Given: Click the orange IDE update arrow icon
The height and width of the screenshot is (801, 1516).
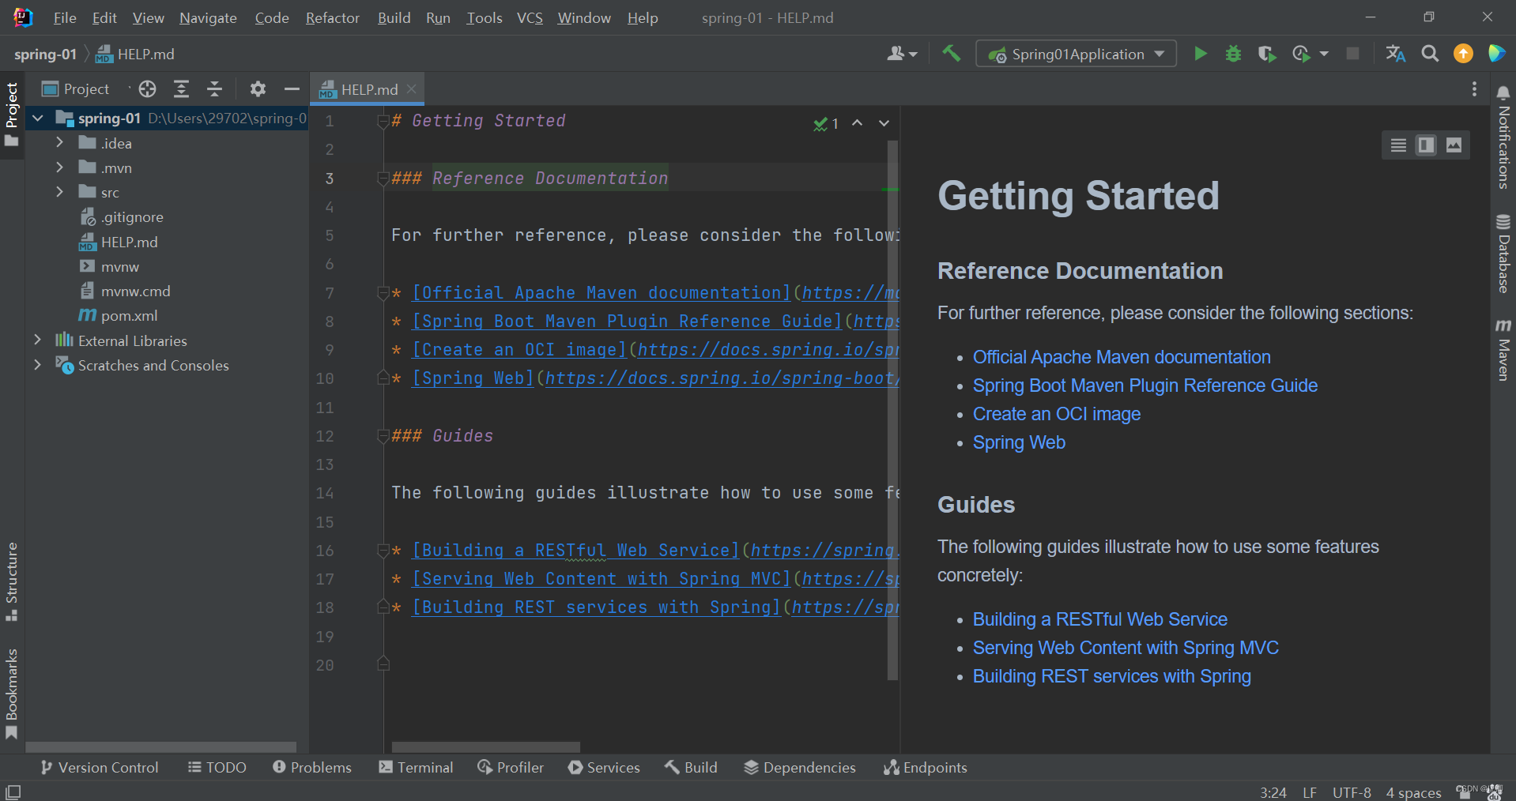Looking at the screenshot, I should [1463, 54].
